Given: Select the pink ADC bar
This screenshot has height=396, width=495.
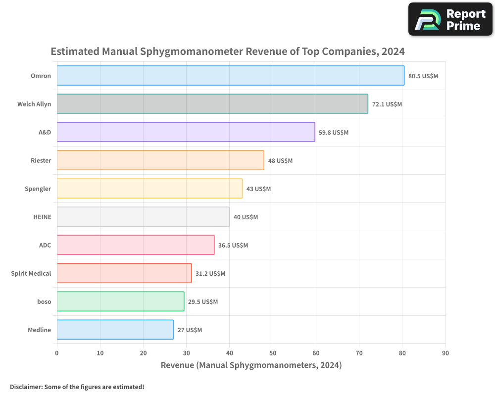Looking at the screenshot, I should point(136,245).
